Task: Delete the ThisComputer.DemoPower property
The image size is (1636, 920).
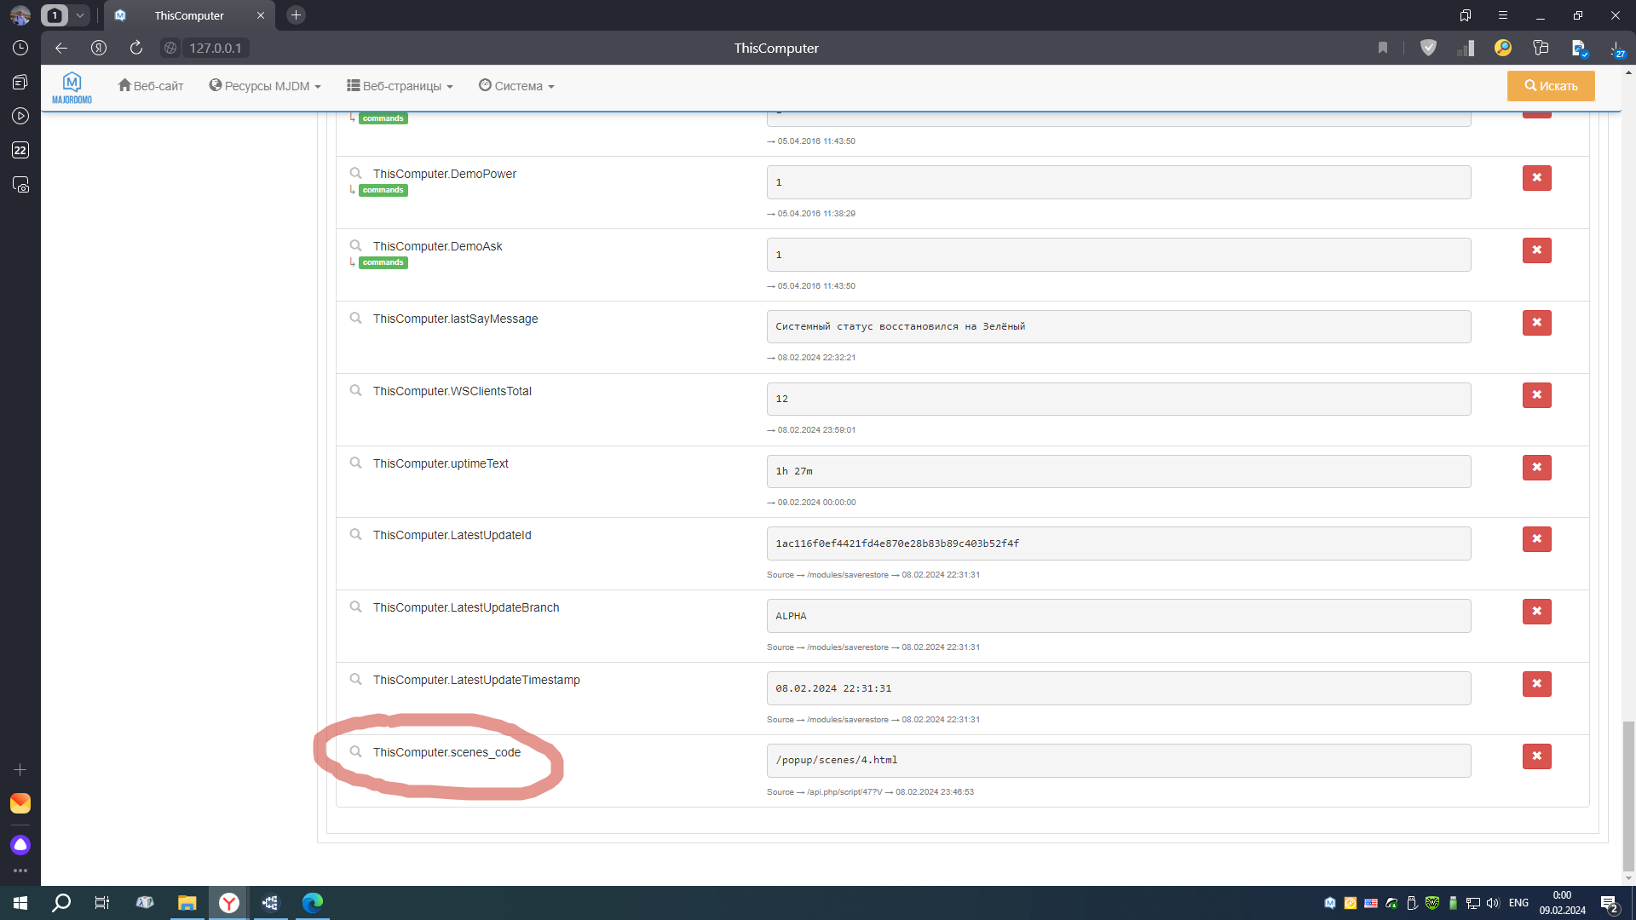Action: (x=1536, y=178)
